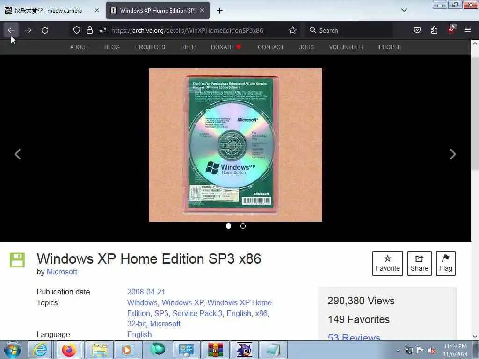Open WinRAR from the taskbar

[215, 350]
